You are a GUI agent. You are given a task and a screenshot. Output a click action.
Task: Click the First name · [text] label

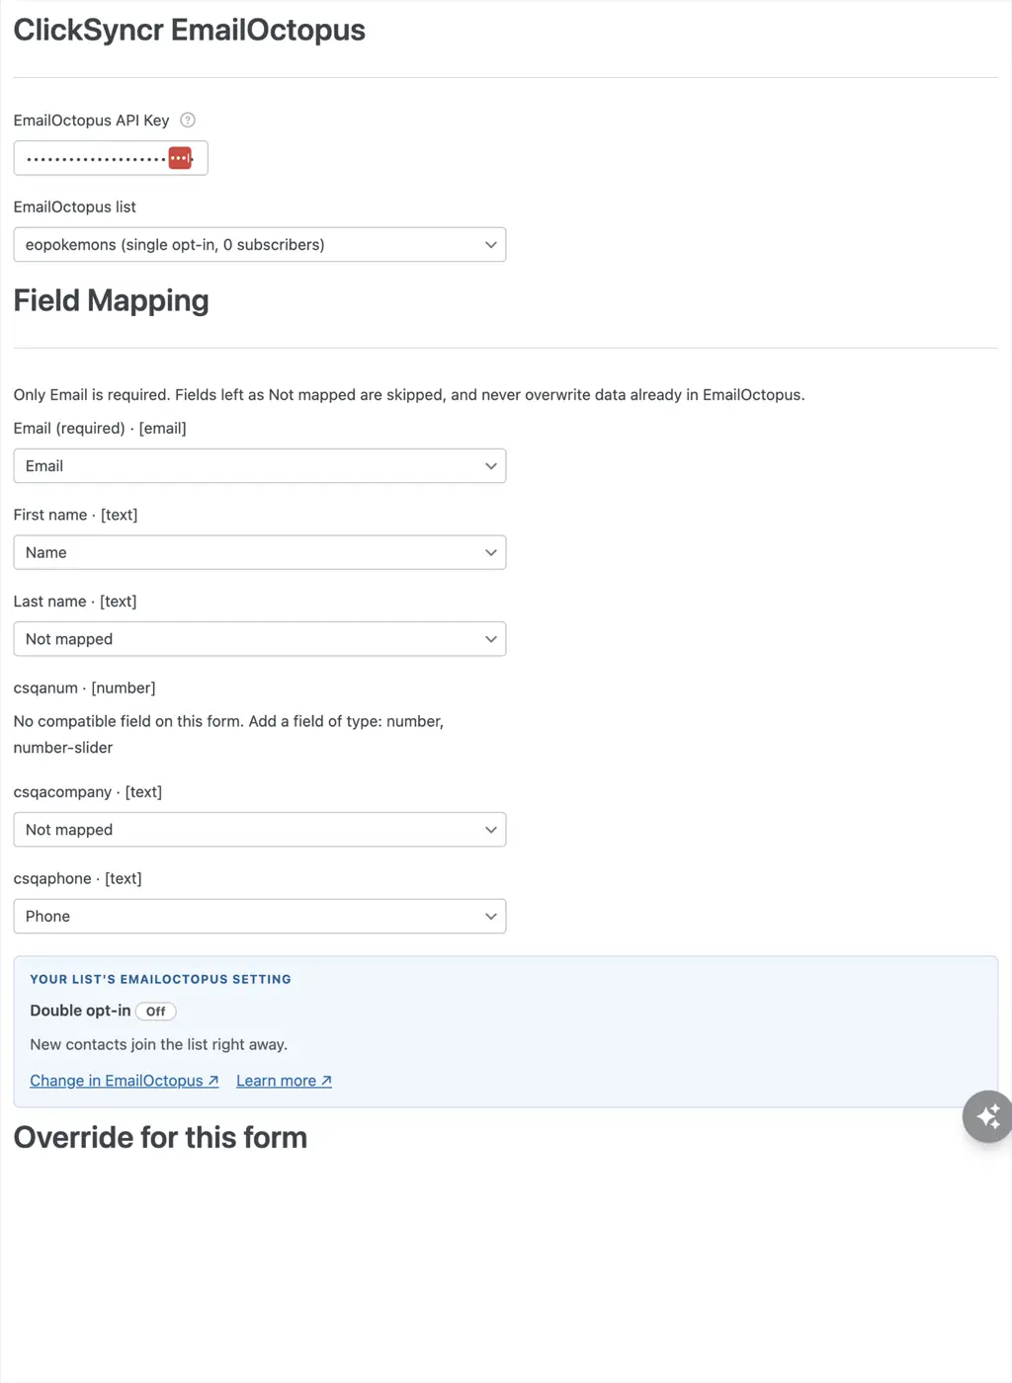tap(76, 515)
